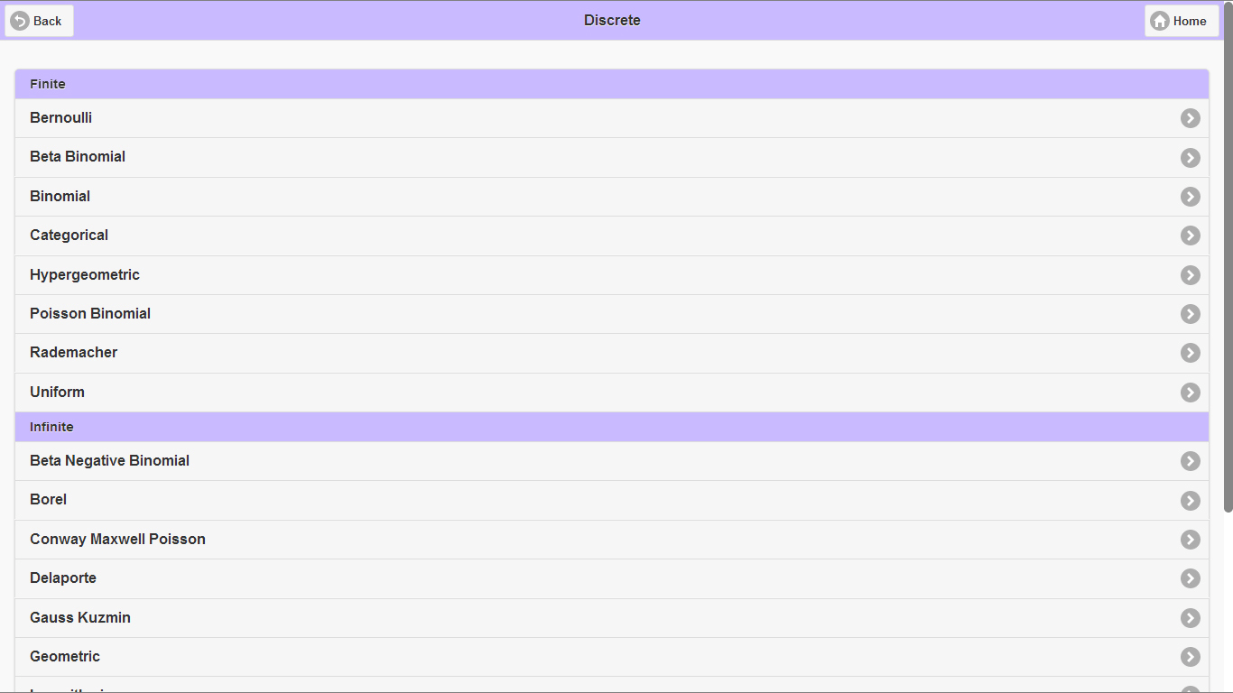
Task: Tap the chevron icon for Borel
Action: coord(1190,501)
